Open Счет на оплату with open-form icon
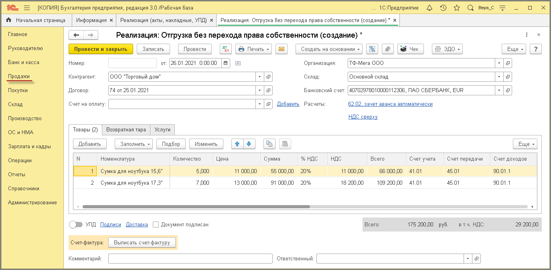 [268, 104]
